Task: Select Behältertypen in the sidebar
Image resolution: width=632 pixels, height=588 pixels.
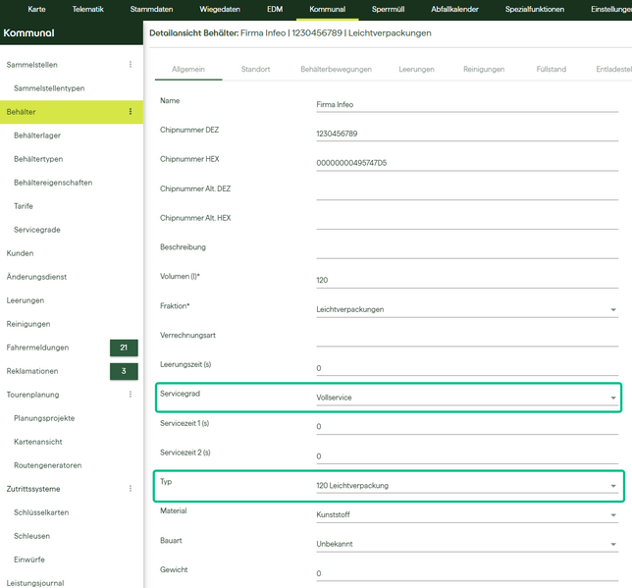Action: click(38, 159)
